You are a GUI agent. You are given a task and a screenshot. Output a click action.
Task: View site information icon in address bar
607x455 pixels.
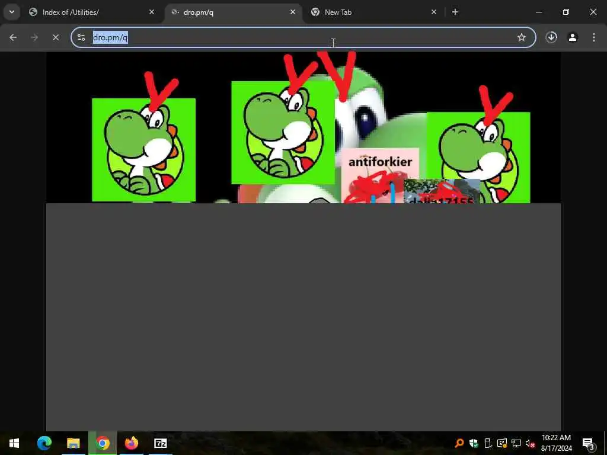tap(81, 37)
